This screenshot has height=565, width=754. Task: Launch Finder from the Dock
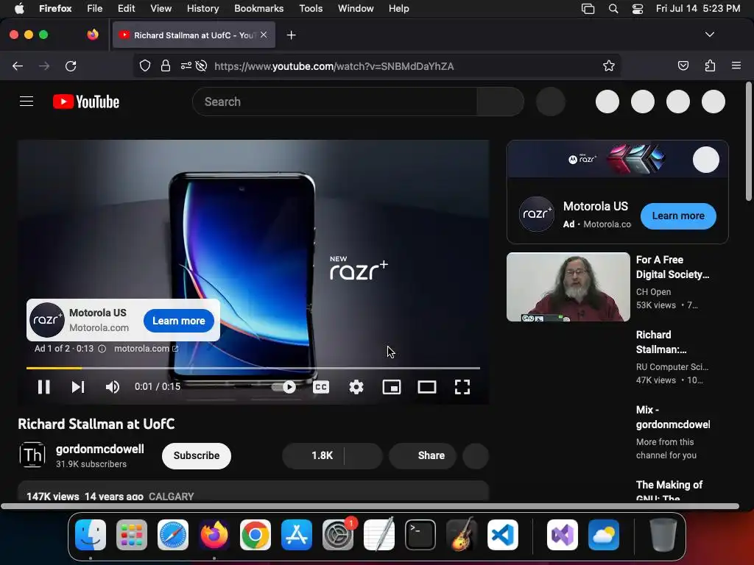pos(91,535)
